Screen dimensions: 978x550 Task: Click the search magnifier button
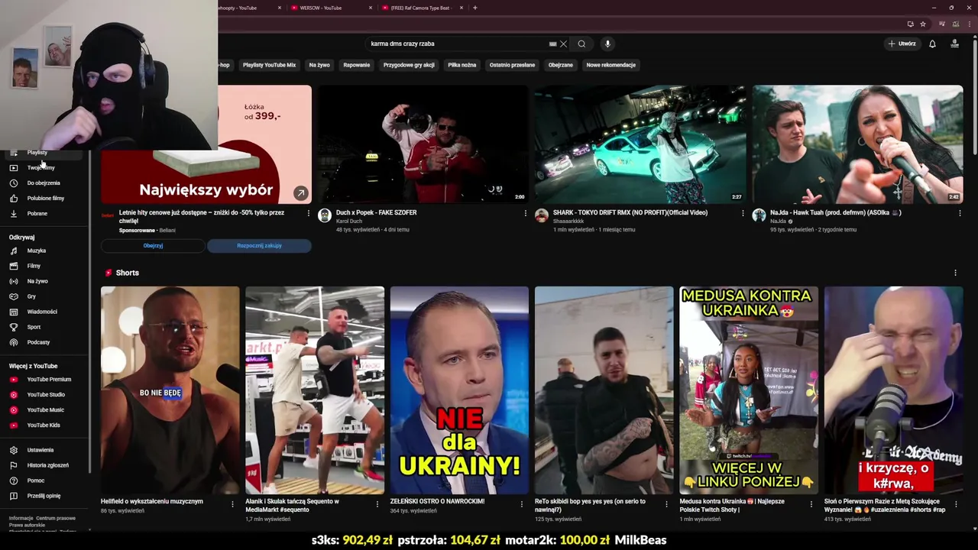point(581,44)
